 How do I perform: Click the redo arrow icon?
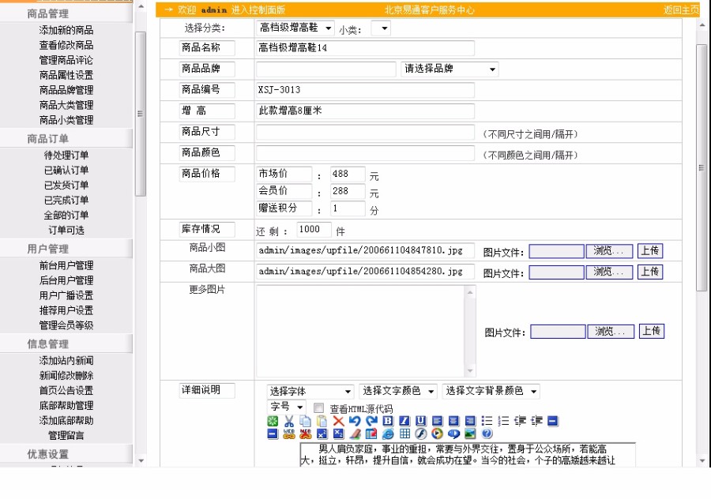(371, 421)
